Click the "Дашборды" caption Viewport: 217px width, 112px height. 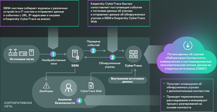(46, 91)
